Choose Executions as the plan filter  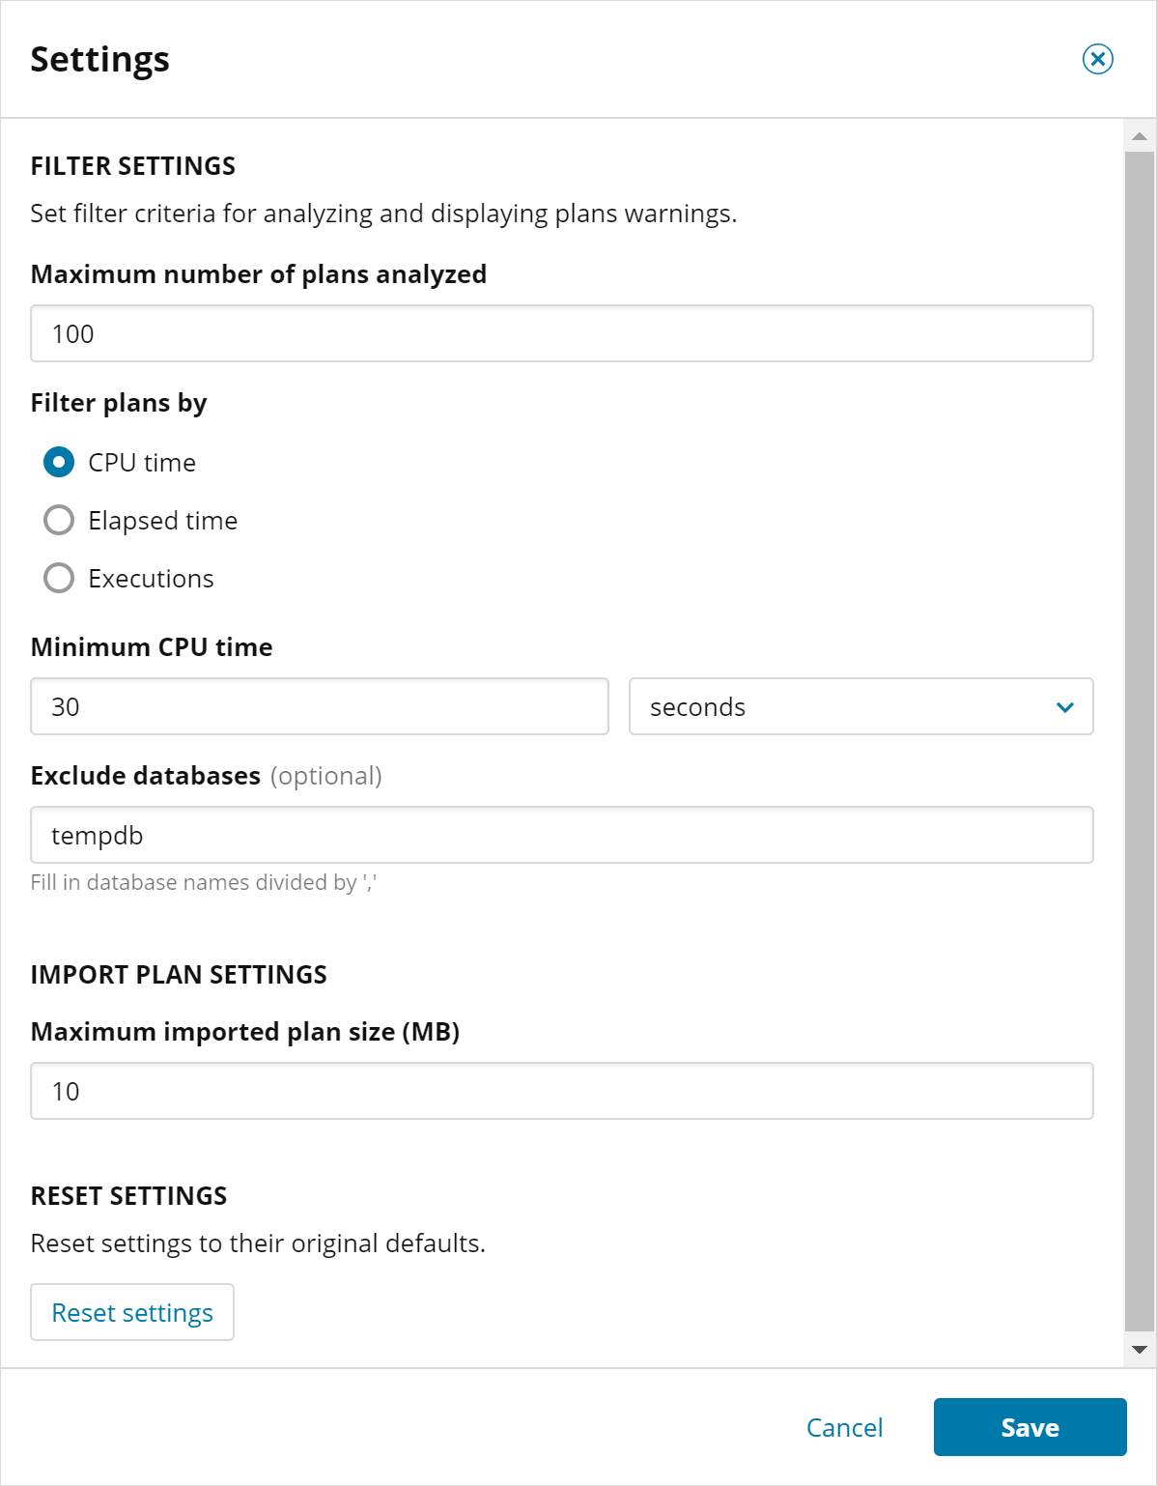coord(59,579)
